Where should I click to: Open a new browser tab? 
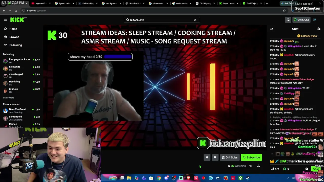(x=267, y=3)
